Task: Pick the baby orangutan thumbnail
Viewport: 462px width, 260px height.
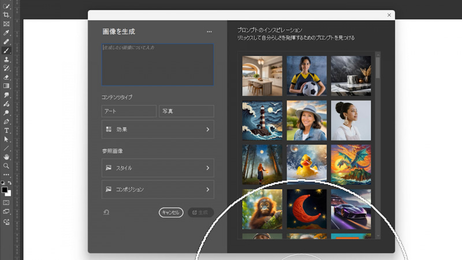Action: (262, 209)
